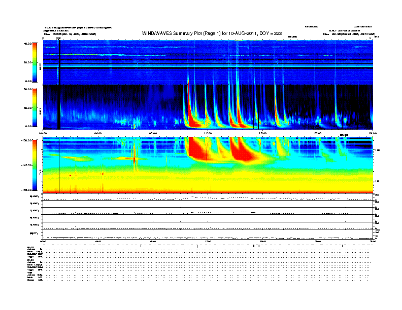The height and width of the screenshot is (310, 402).
Task: Click the 40.00 color scale label
Action: coord(27,44)
